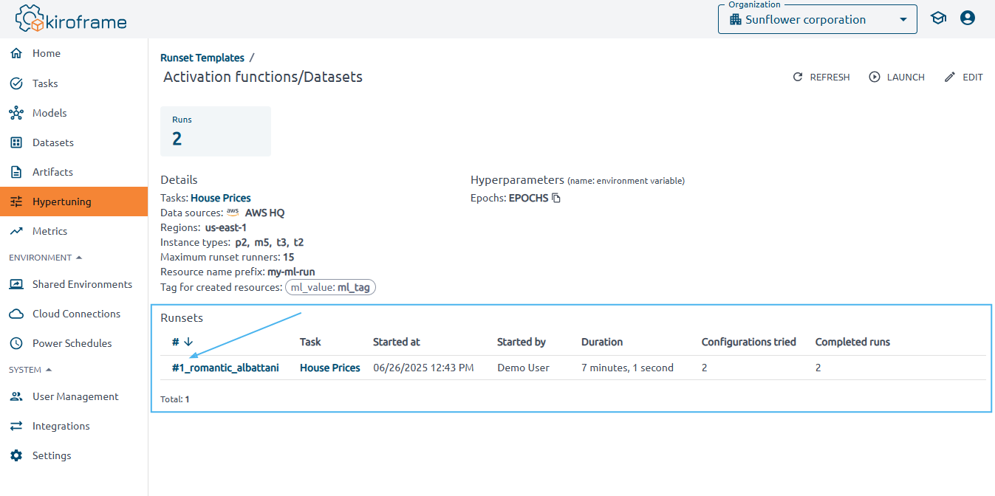Click the graduation cap icon in header
Viewport: 995px width, 496px height.
[938, 18]
